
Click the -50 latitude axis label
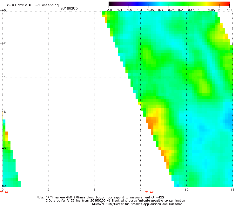3,186
